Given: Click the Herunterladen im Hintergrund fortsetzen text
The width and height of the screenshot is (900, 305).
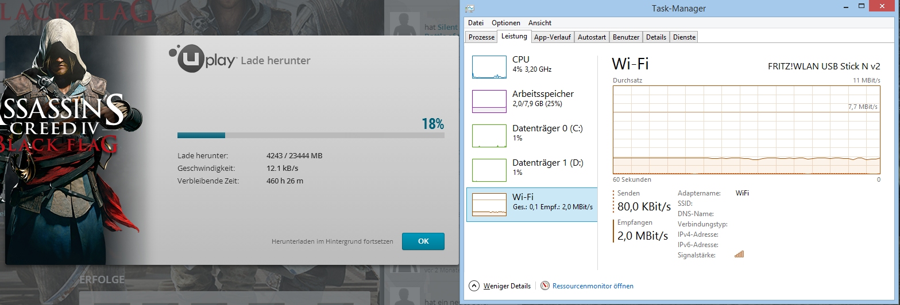Looking at the screenshot, I should click(333, 241).
